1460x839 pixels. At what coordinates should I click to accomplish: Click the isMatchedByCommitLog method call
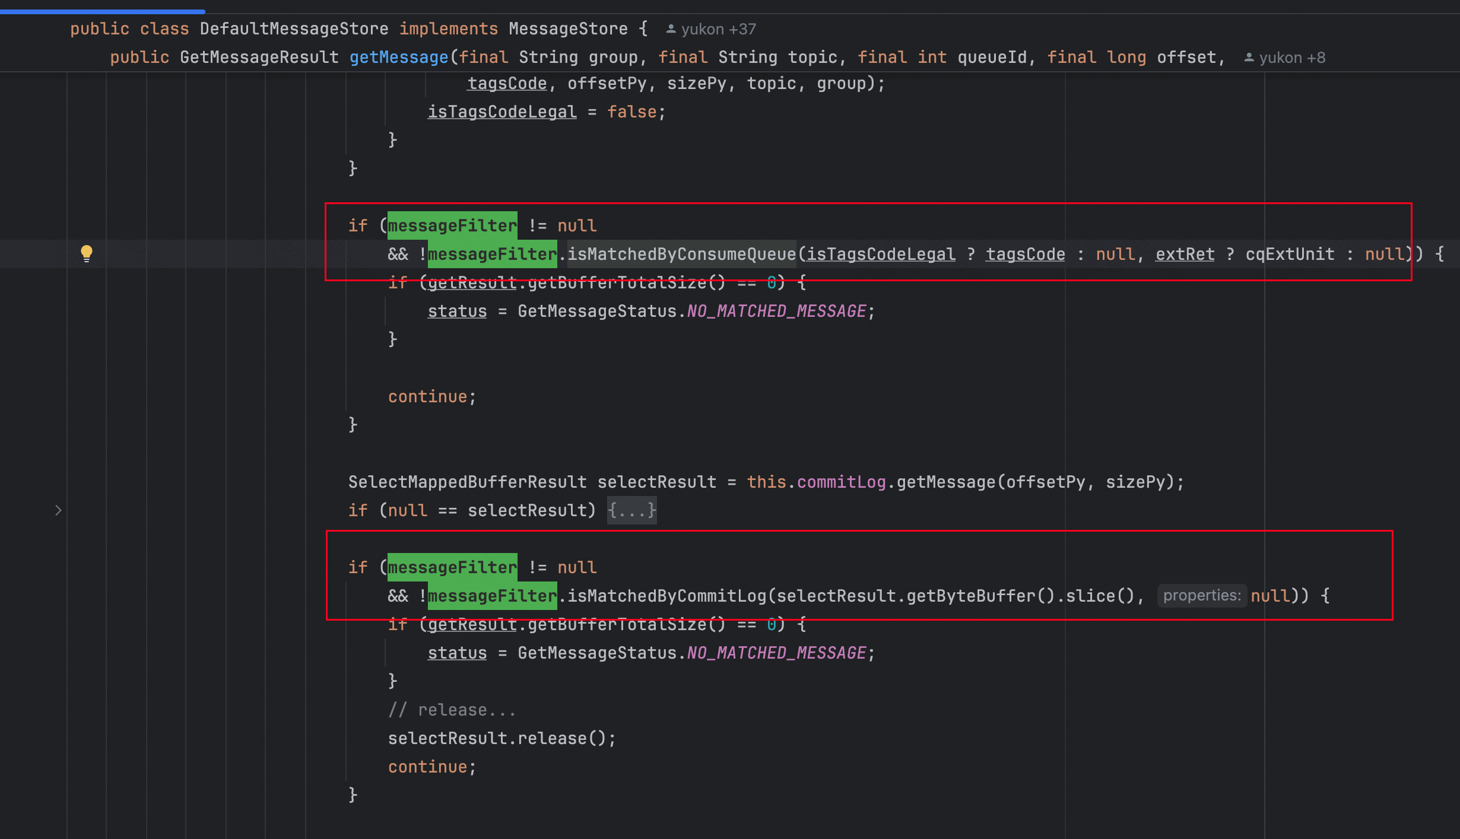coord(666,596)
